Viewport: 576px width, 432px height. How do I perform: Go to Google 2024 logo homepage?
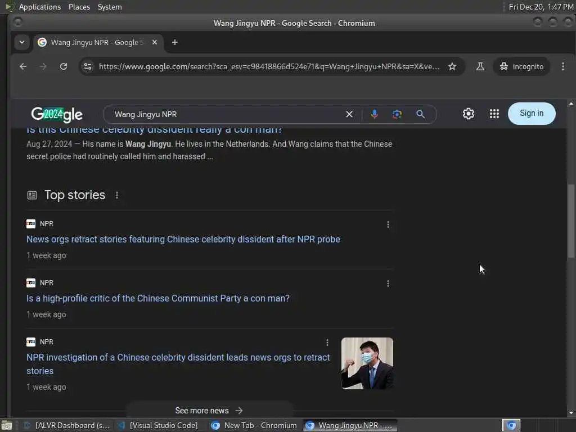point(57,114)
